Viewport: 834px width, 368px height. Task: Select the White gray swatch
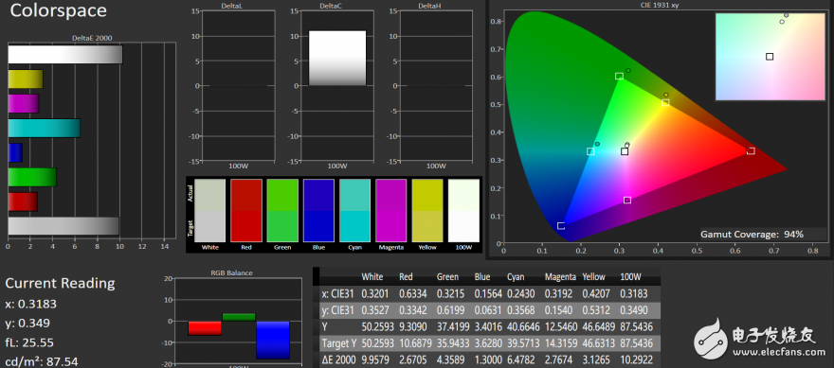(210, 211)
